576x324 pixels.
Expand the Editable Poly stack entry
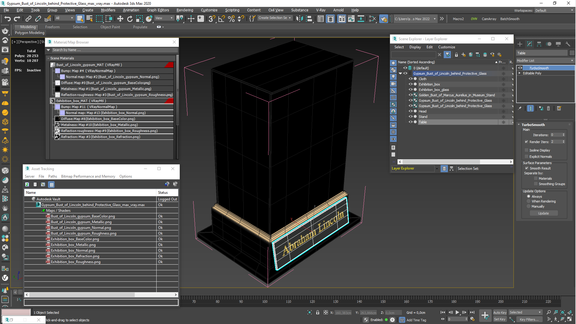[x=520, y=73]
